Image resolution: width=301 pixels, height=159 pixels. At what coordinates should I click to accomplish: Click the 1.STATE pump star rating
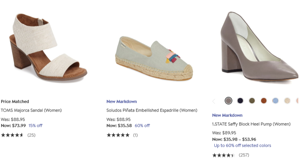[x=224, y=155]
